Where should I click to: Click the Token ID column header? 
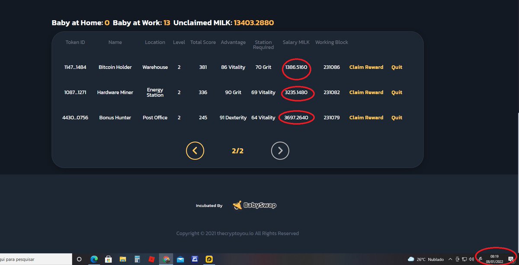coord(75,42)
